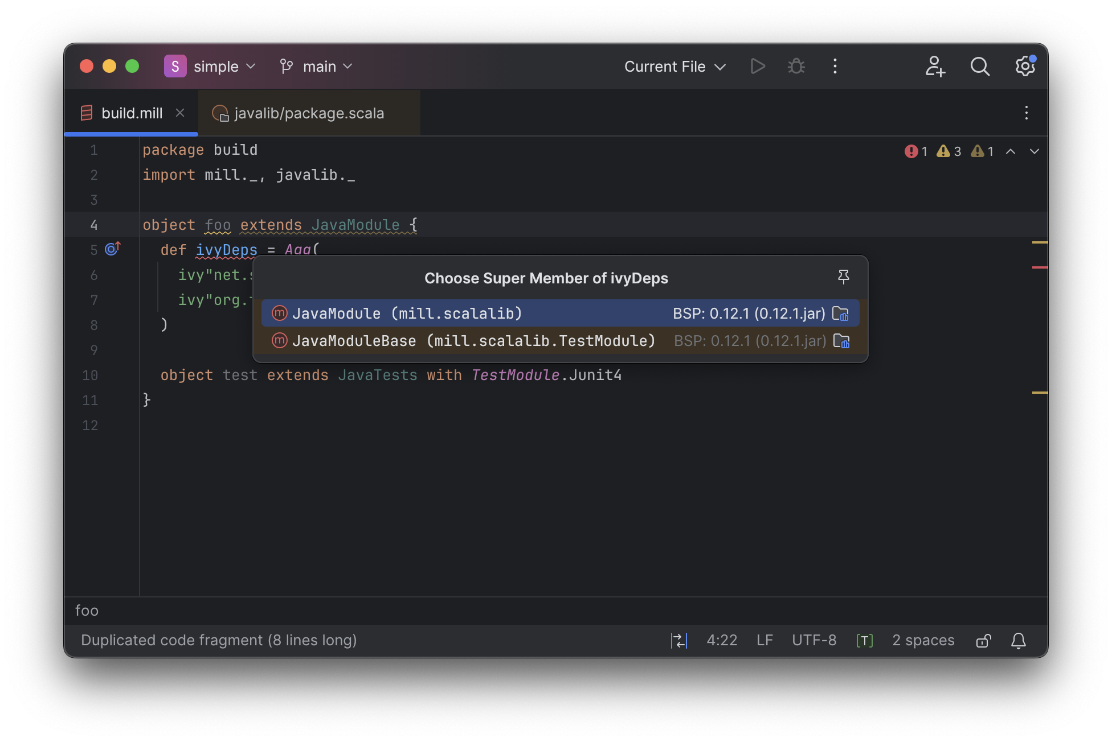
Task: Click the status bar widget left of 4:22
Action: pos(678,641)
